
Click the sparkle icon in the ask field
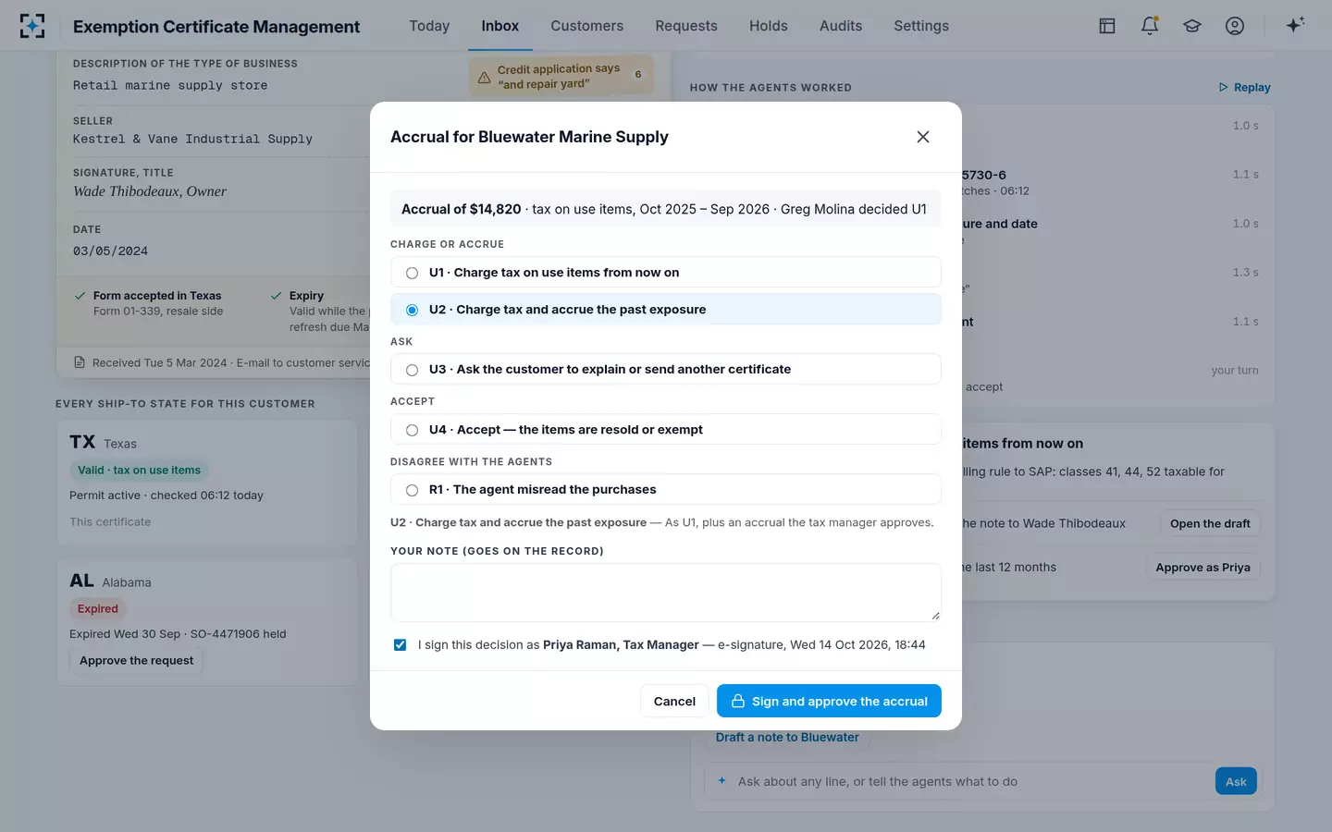722,780
